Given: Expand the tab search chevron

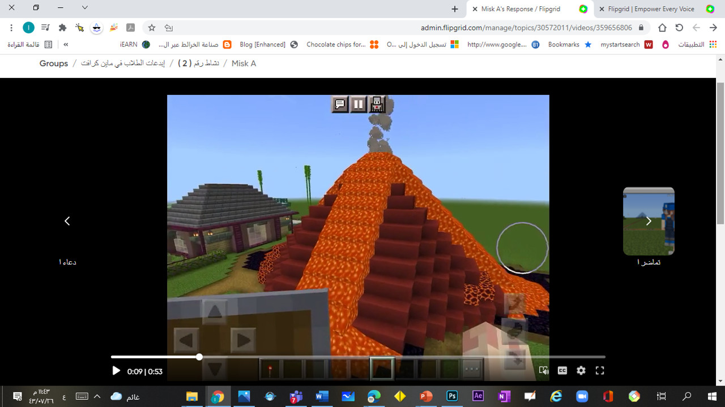Looking at the screenshot, I should click(x=85, y=8).
